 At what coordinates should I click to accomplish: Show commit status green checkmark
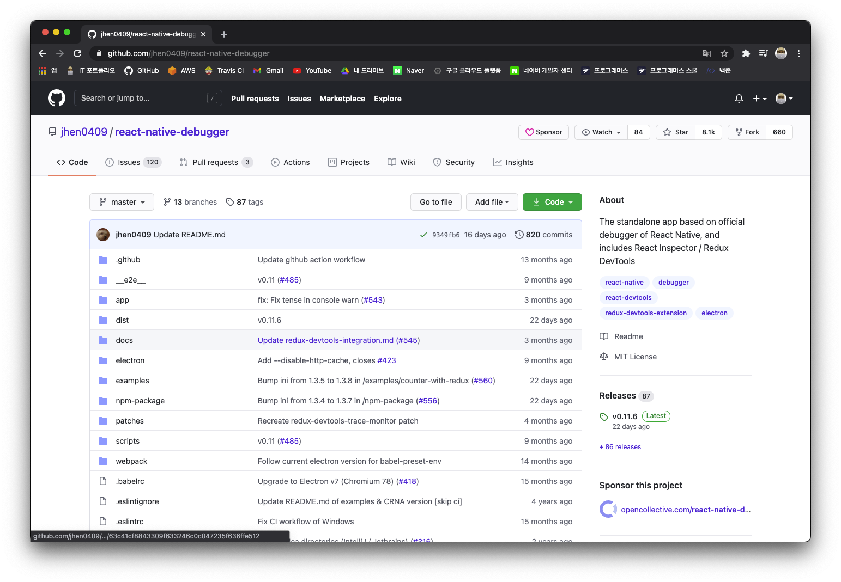click(423, 235)
